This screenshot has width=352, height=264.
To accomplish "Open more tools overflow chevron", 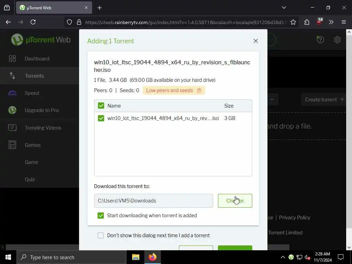I will pos(331,22).
